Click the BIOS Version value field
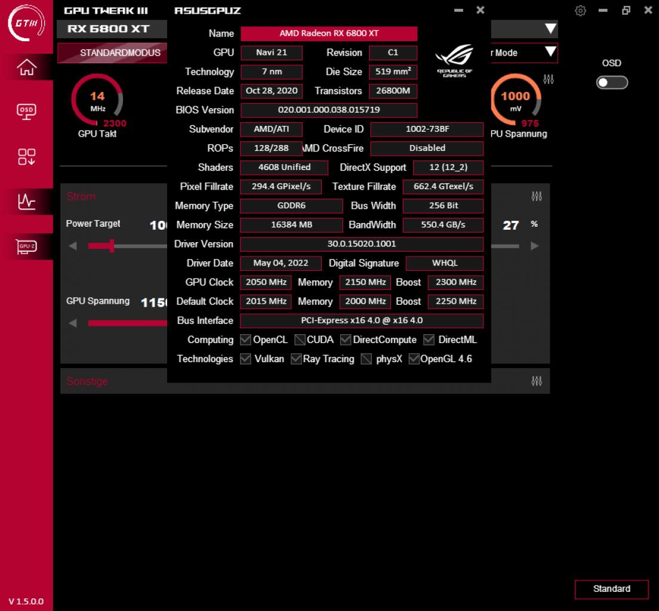Screen dimensions: 659x611 [329, 110]
